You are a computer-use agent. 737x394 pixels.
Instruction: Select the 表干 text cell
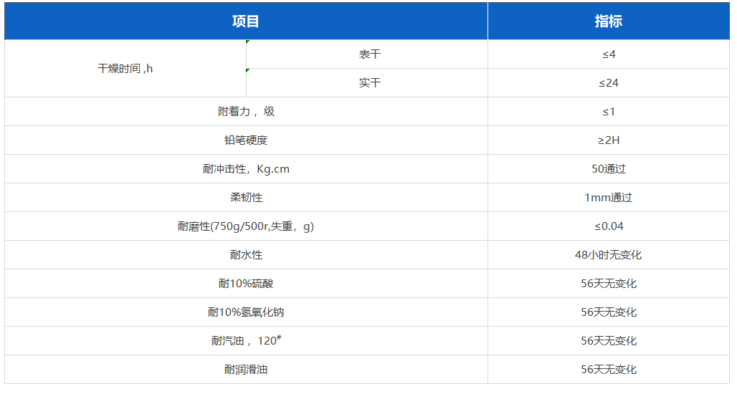click(369, 54)
